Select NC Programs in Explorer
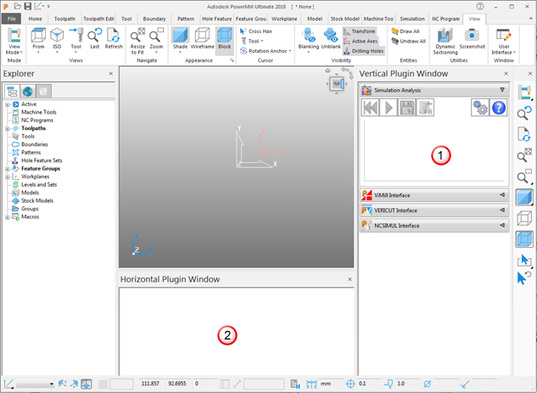Viewport: 537px width, 393px height. [x=37, y=121]
